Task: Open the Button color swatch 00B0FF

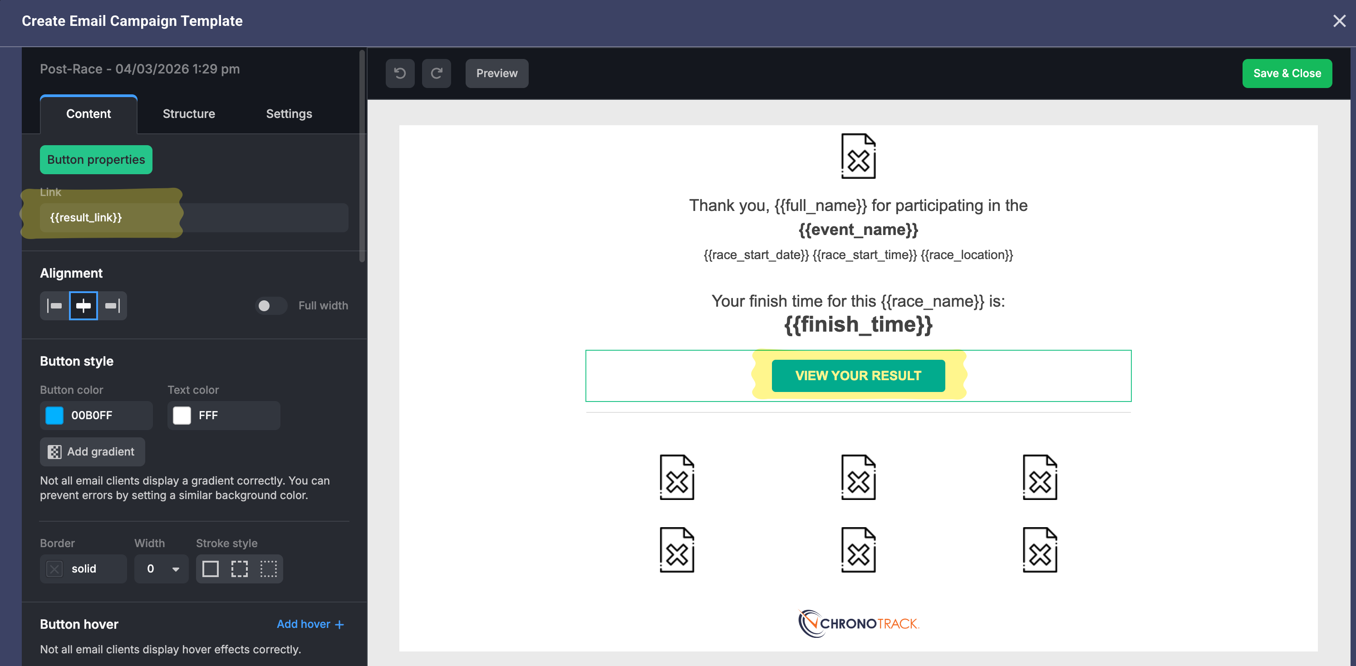Action: (x=54, y=415)
